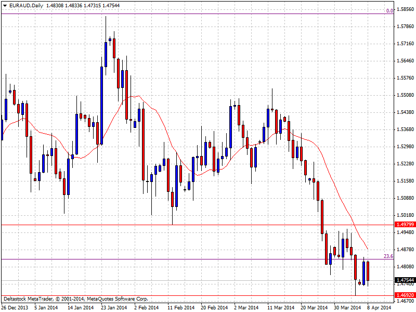Select the red support line at 1.46920
The height and width of the screenshot is (312, 416).
click(208, 295)
